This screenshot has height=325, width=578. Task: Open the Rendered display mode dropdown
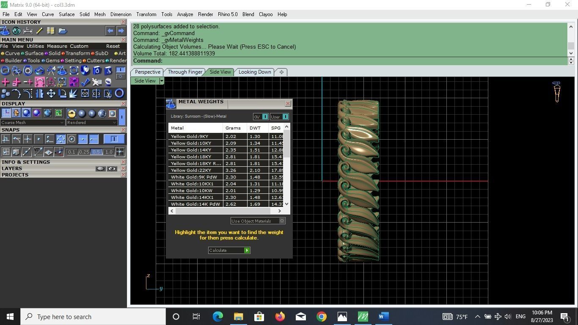point(92,123)
